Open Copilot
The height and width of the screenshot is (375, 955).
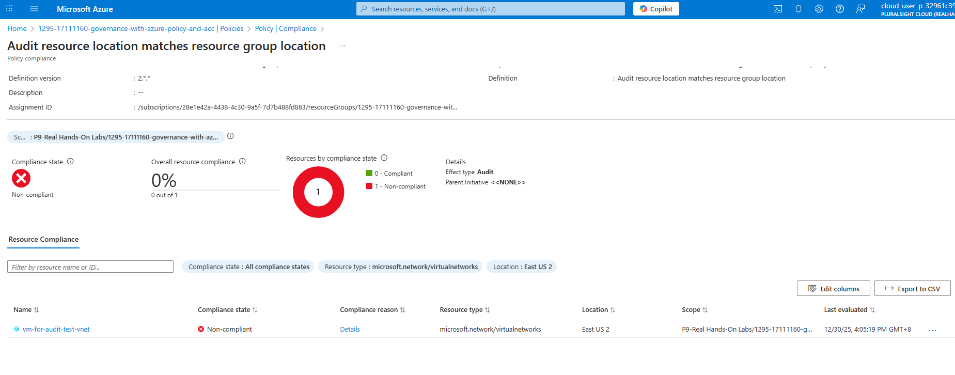tap(656, 9)
